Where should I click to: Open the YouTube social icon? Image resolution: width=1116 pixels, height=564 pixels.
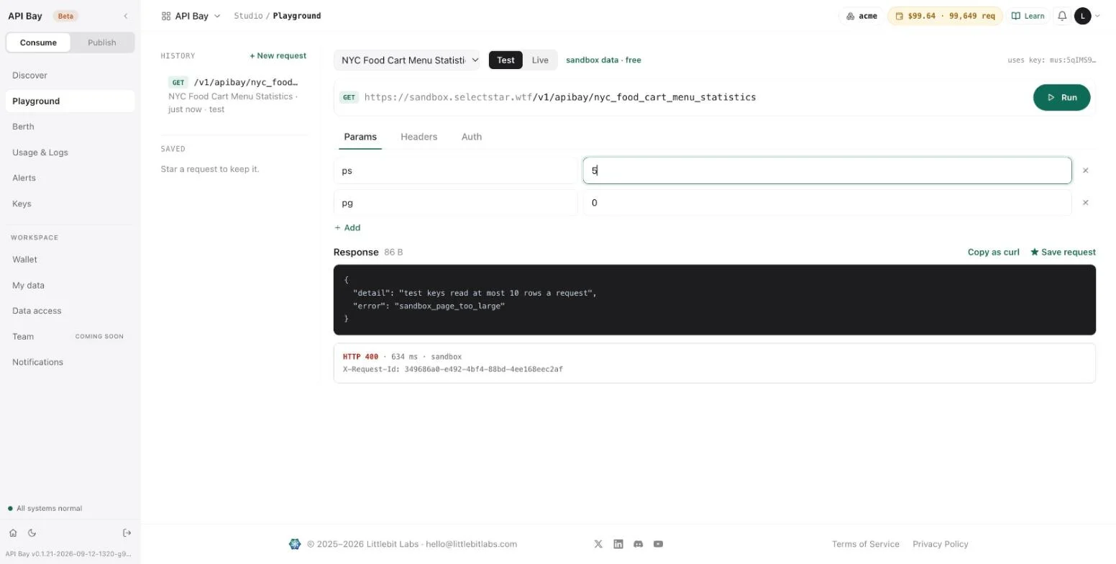pyautogui.click(x=658, y=544)
